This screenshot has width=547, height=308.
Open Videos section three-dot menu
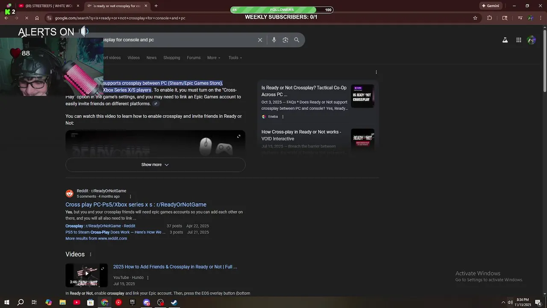(x=90, y=255)
